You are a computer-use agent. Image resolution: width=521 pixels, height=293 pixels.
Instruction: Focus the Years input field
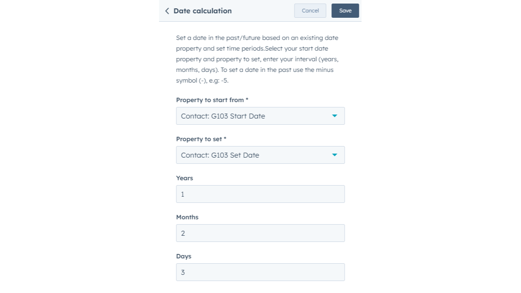pos(260,194)
